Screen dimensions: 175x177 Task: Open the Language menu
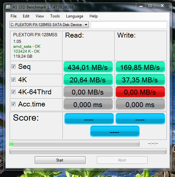click(x=75, y=16)
